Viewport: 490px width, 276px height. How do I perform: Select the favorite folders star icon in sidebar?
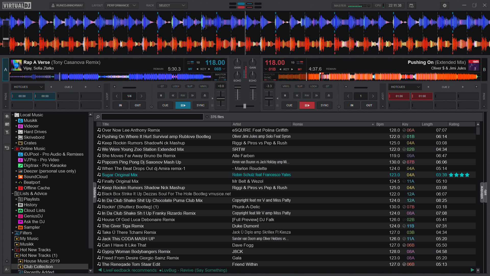(7, 116)
